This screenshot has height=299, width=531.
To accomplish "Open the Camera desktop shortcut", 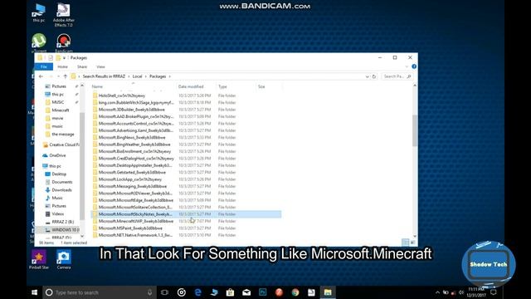I will pyautogui.click(x=64, y=260).
